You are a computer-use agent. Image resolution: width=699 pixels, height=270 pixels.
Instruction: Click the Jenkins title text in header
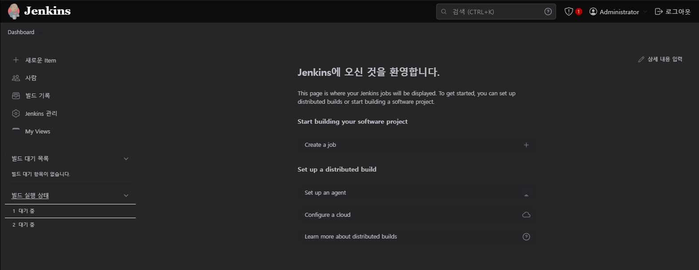click(x=47, y=11)
